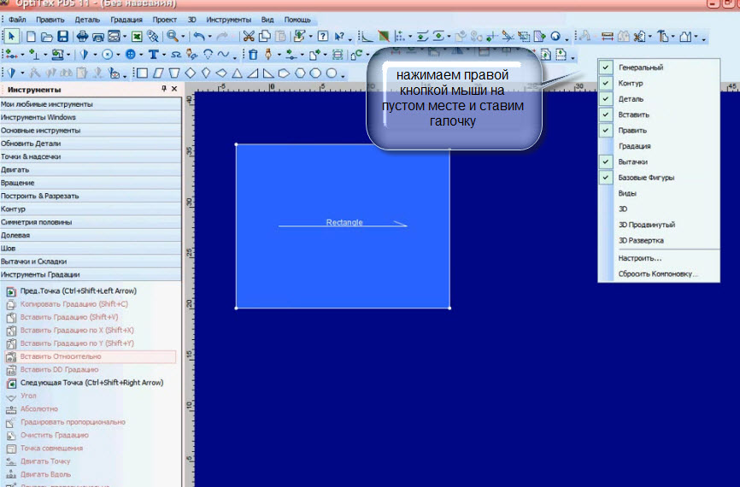740x487 pixels.
Task: Save the file with the floppy icon
Action: click(x=62, y=37)
